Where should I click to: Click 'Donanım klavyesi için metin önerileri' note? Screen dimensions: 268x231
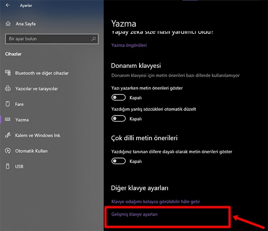(176, 75)
